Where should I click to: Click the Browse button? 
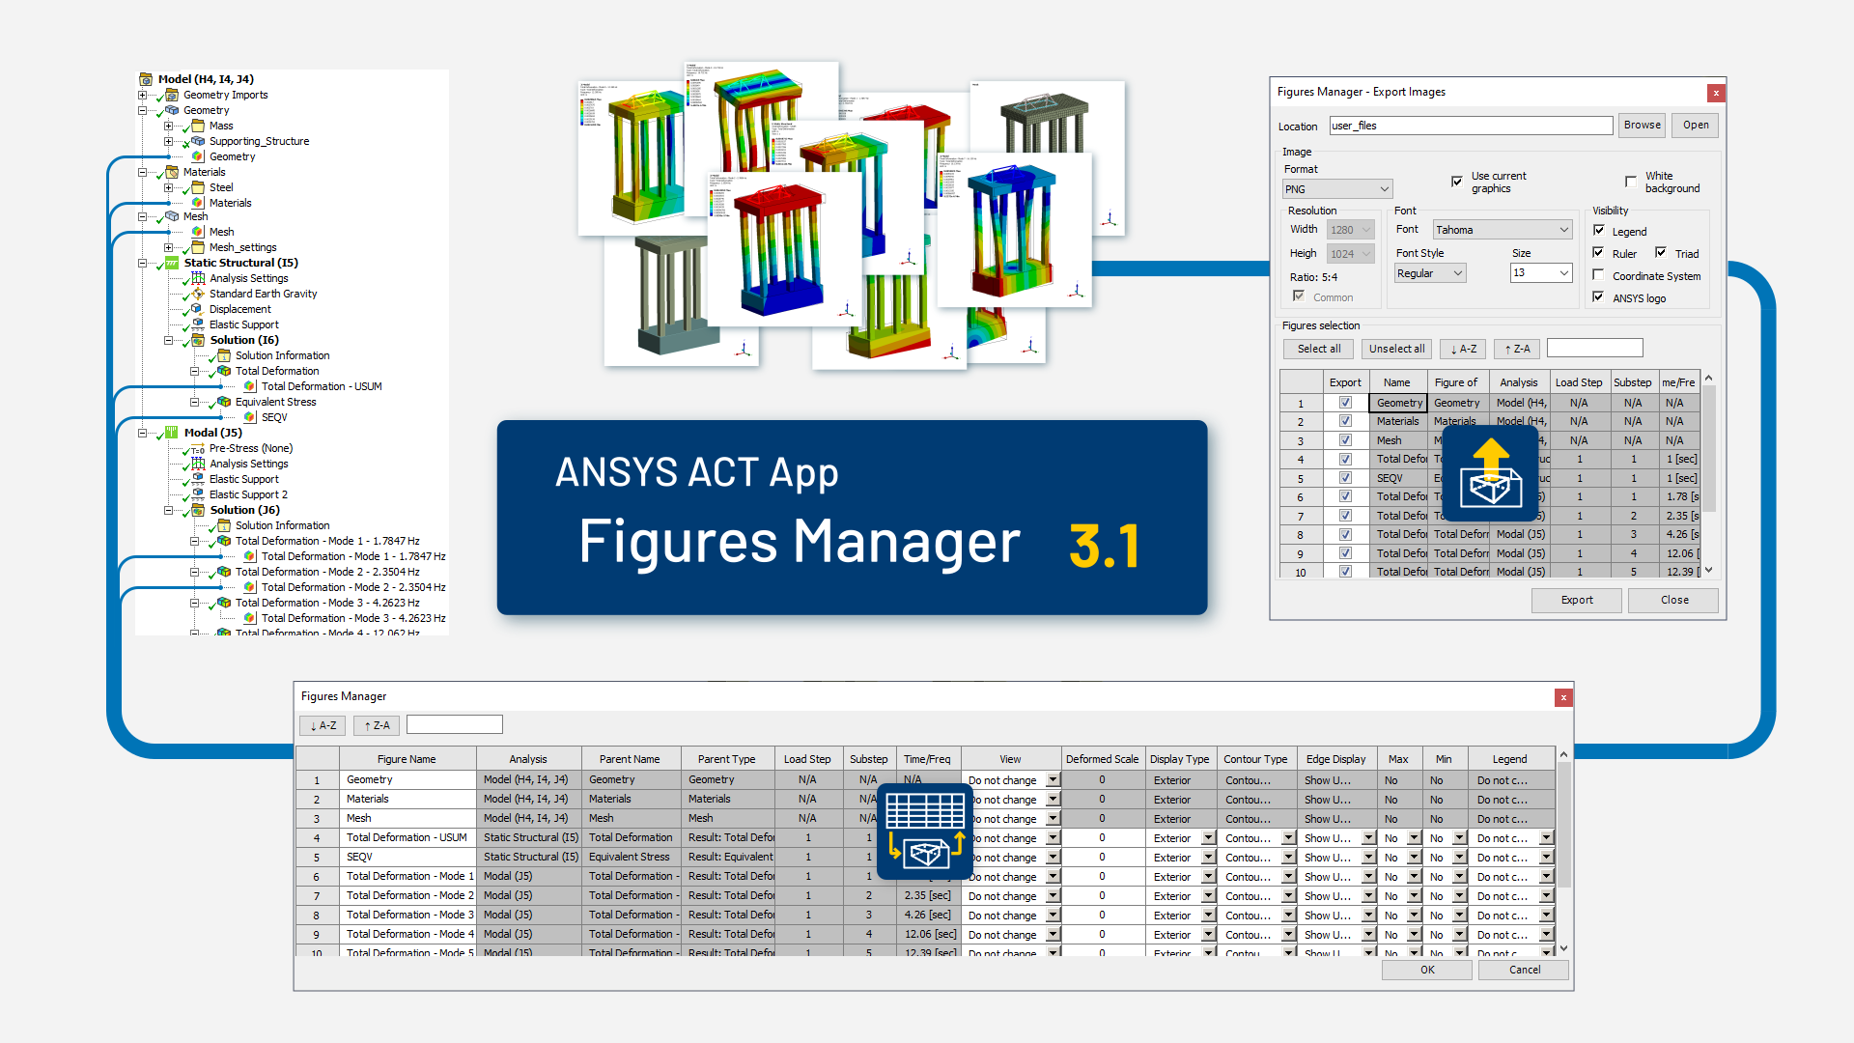(1642, 126)
